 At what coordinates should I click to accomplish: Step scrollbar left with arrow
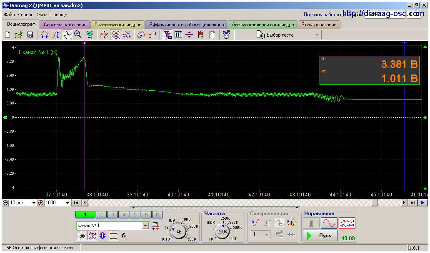pyautogui.click(x=85, y=203)
